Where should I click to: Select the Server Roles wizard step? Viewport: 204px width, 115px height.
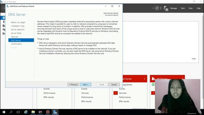(16, 33)
